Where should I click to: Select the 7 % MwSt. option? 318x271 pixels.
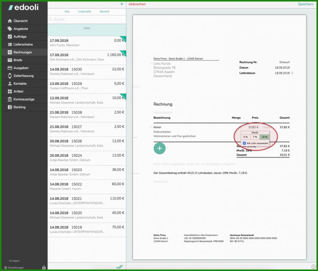pyautogui.click(x=255, y=137)
